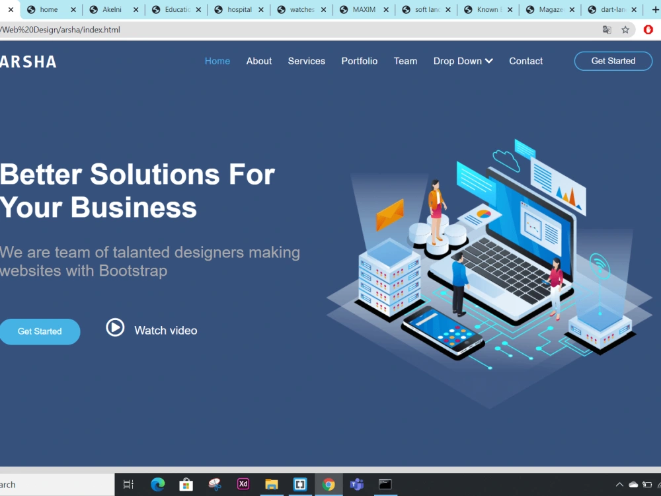Open Microsoft Teams from the taskbar

[x=356, y=484]
